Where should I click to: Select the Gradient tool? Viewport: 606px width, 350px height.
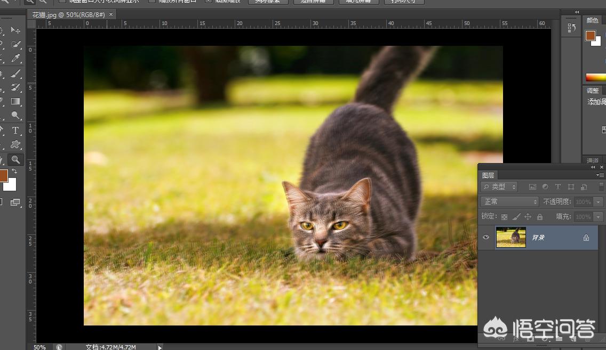tap(15, 101)
